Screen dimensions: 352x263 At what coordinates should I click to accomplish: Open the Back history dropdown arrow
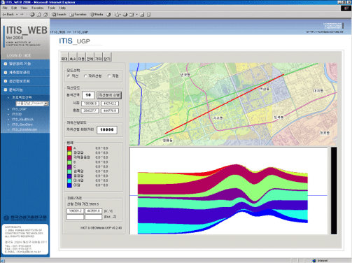pos(17,15)
